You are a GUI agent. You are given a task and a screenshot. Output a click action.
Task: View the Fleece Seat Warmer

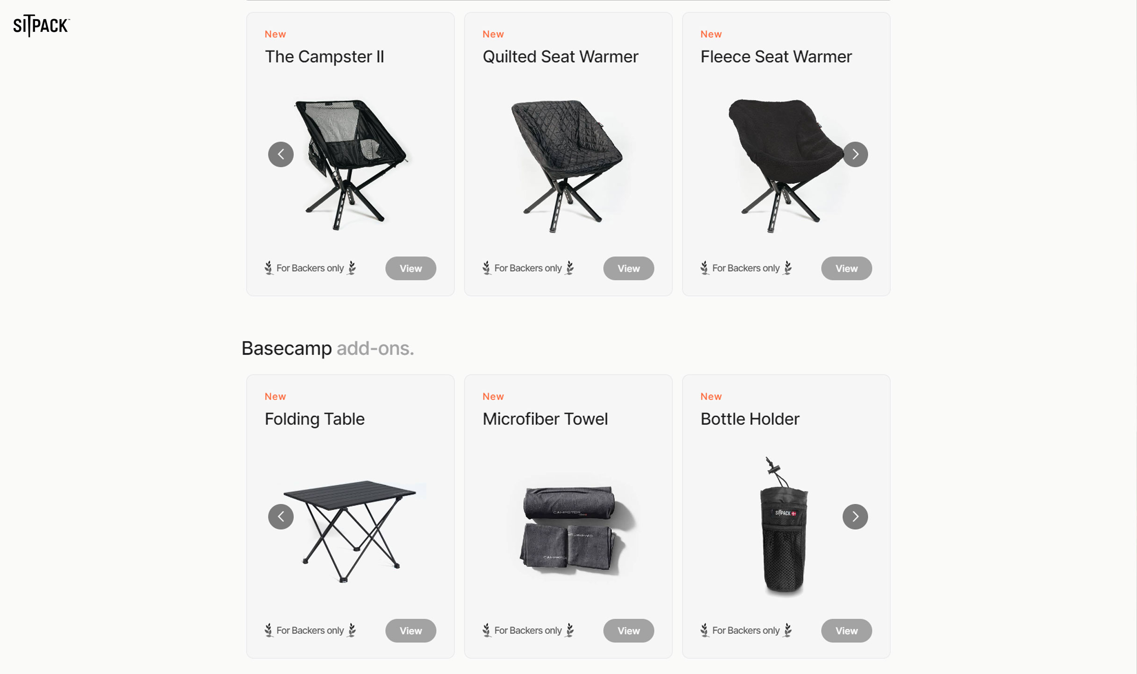point(846,268)
